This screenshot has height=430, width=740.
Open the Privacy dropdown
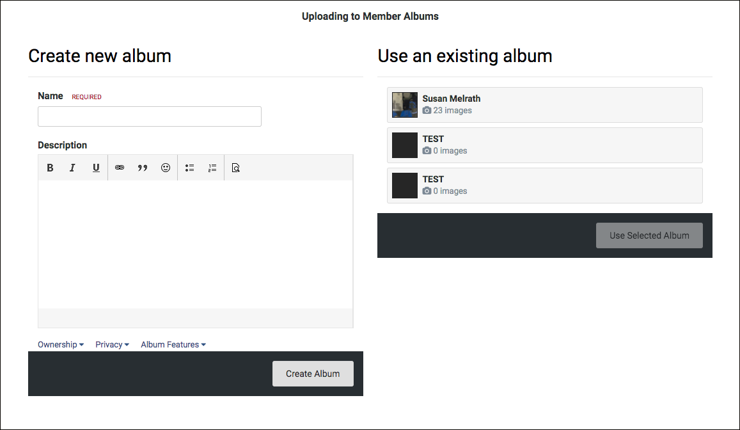click(113, 344)
